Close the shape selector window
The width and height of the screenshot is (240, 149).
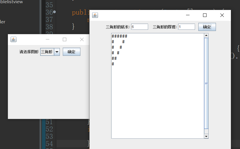(x=82, y=39)
